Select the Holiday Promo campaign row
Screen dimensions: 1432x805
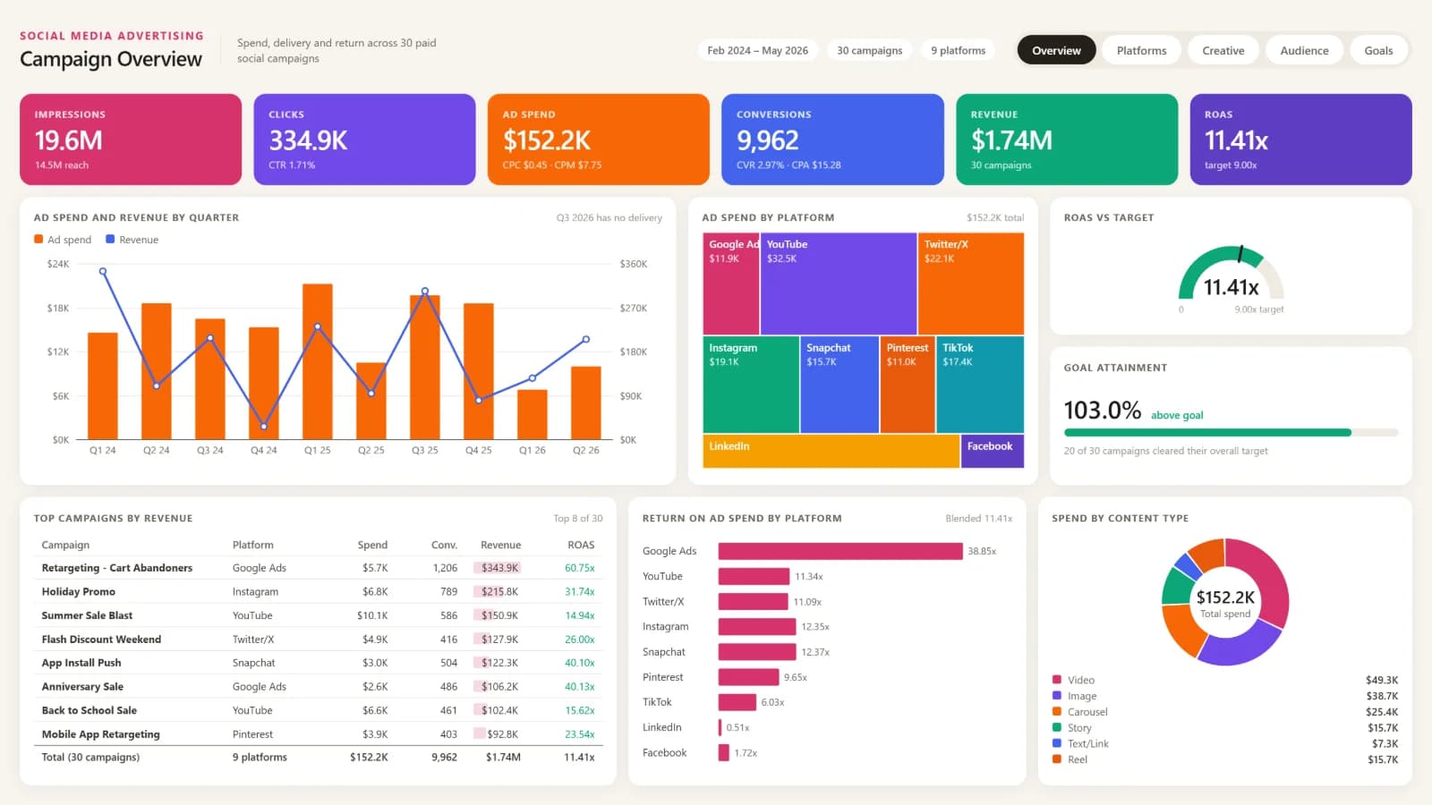click(318, 591)
